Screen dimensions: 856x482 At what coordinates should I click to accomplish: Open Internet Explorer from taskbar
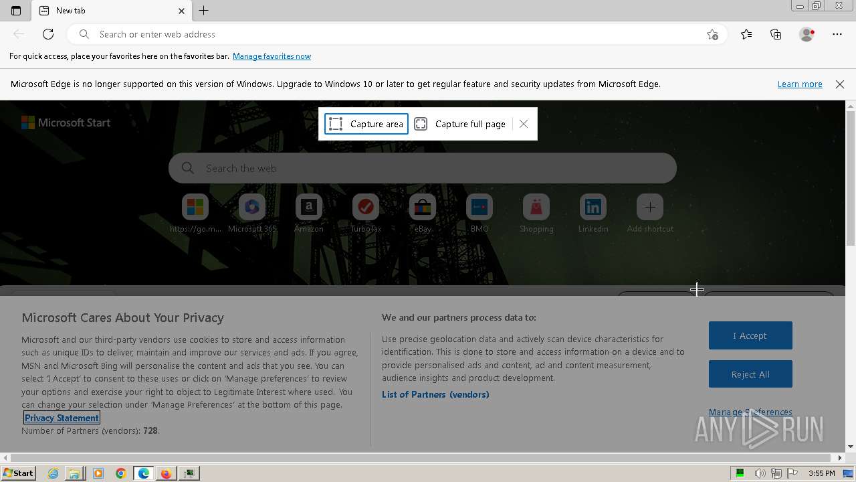coord(53,473)
